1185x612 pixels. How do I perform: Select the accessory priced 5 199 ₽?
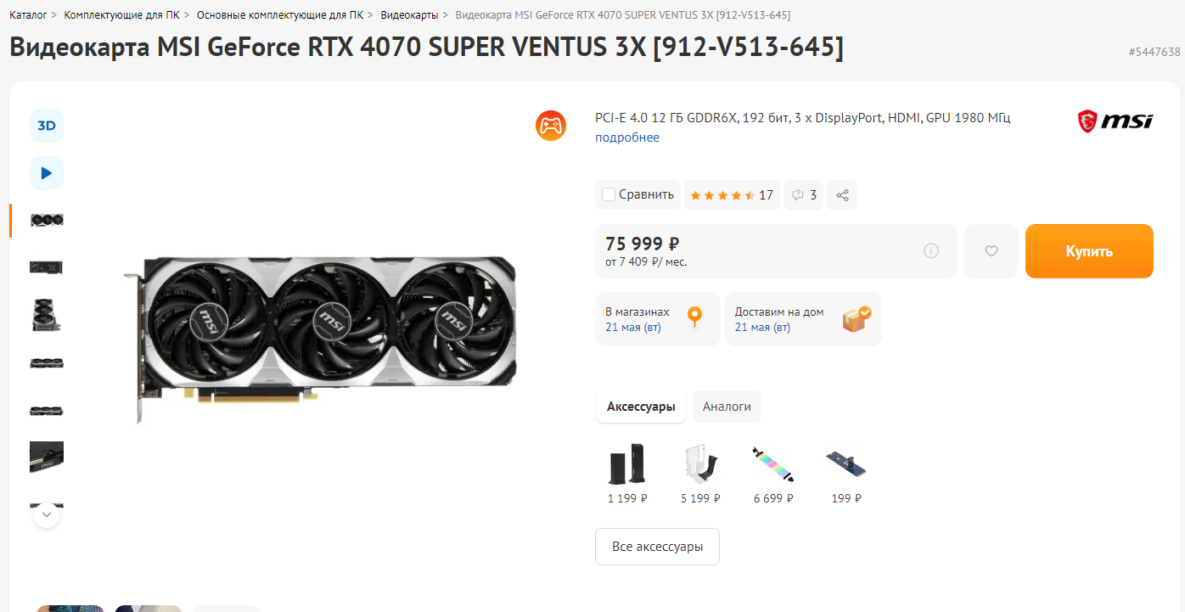[x=700, y=474]
